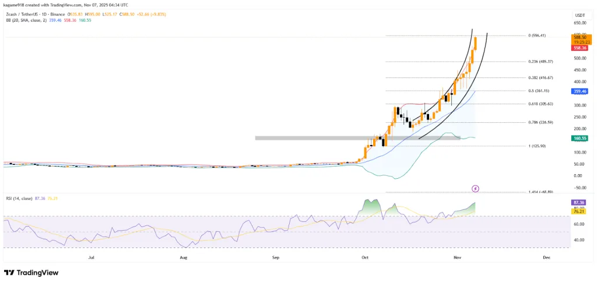Click the Oct label on time axis

[365, 257]
